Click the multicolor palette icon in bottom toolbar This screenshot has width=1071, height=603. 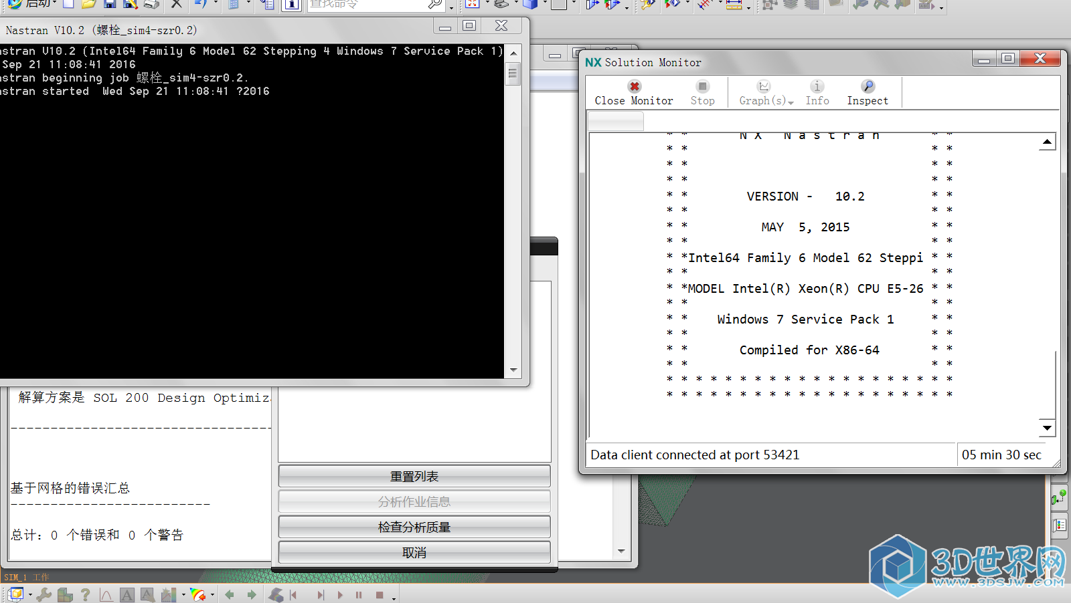(x=197, y=594)
